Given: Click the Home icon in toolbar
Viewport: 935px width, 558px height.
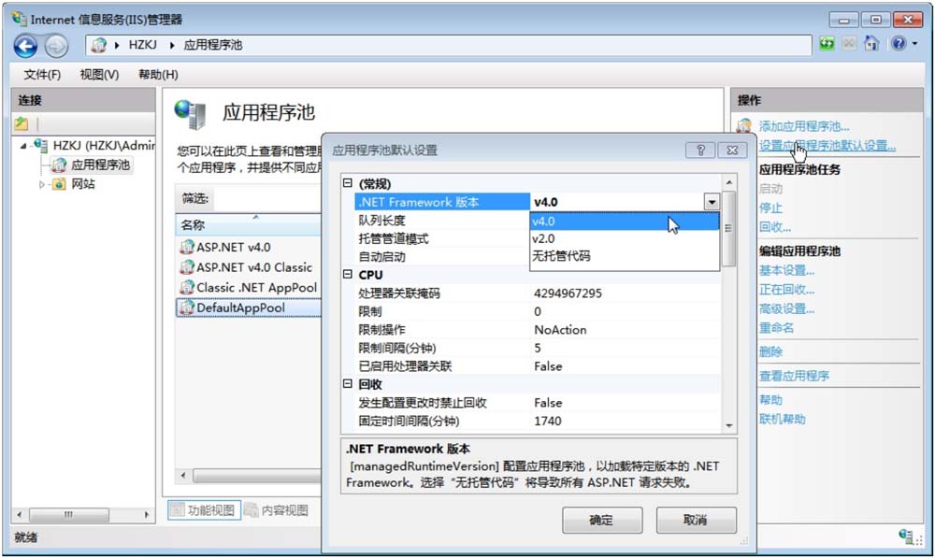Looking at the screenshot, I should 871,44.
